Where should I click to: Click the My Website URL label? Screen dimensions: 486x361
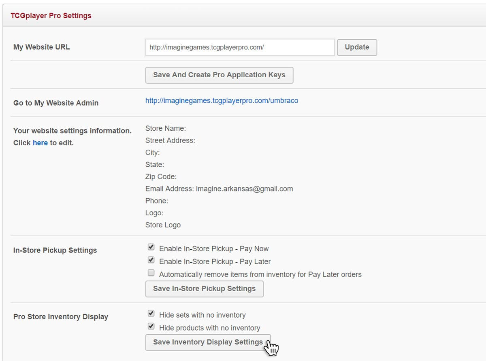[x=42, y=47]
